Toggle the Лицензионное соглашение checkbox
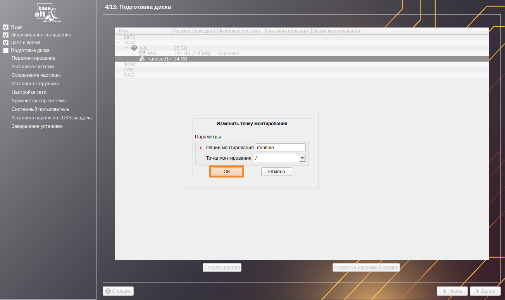 [6, 35]
